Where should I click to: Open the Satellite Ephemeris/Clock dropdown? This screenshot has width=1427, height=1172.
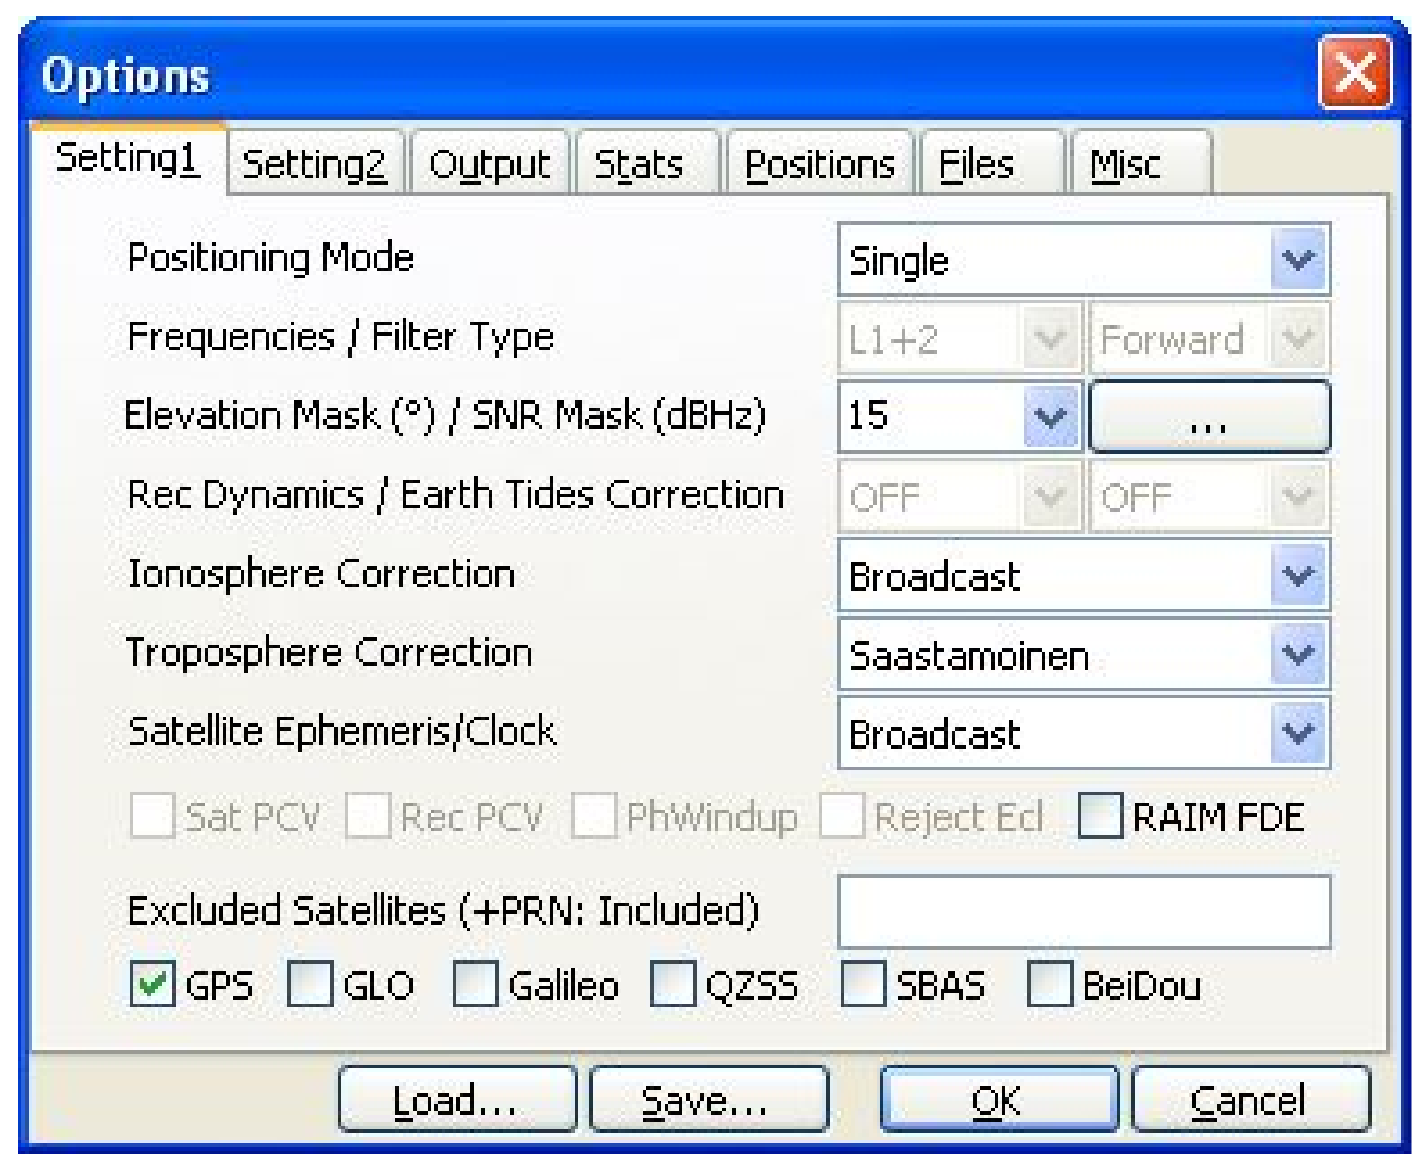[x=1296, y=734]
